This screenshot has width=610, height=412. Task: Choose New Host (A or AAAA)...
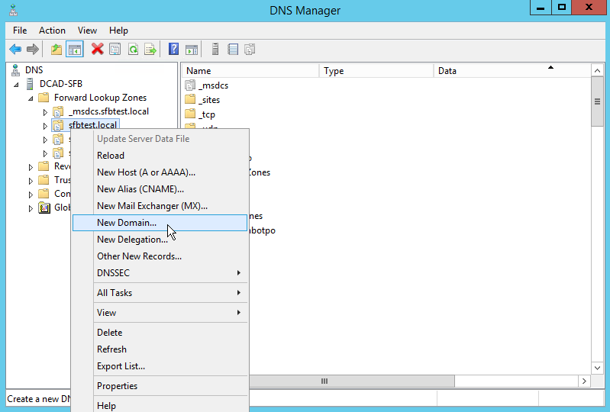(160, 172)
